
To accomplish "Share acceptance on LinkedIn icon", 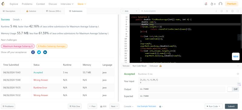I will (x=45, y=52).
